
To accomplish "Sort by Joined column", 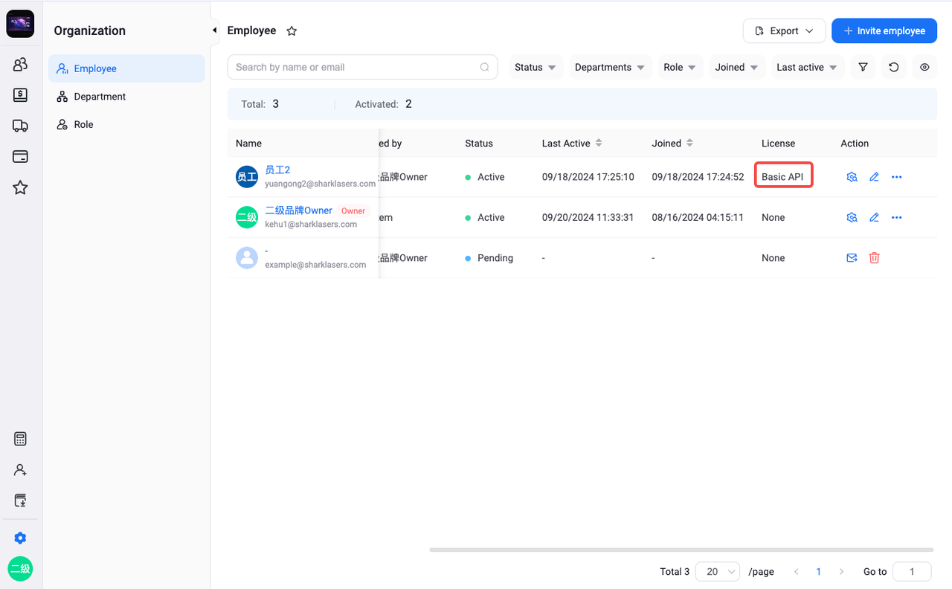I will click(689, 143).
